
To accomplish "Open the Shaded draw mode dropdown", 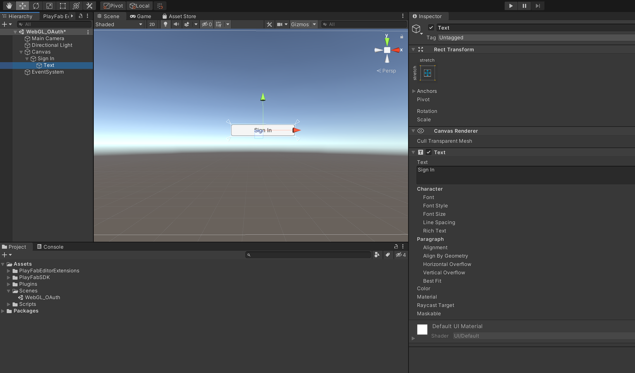I will pyautogui.click(x=119, y=24).
